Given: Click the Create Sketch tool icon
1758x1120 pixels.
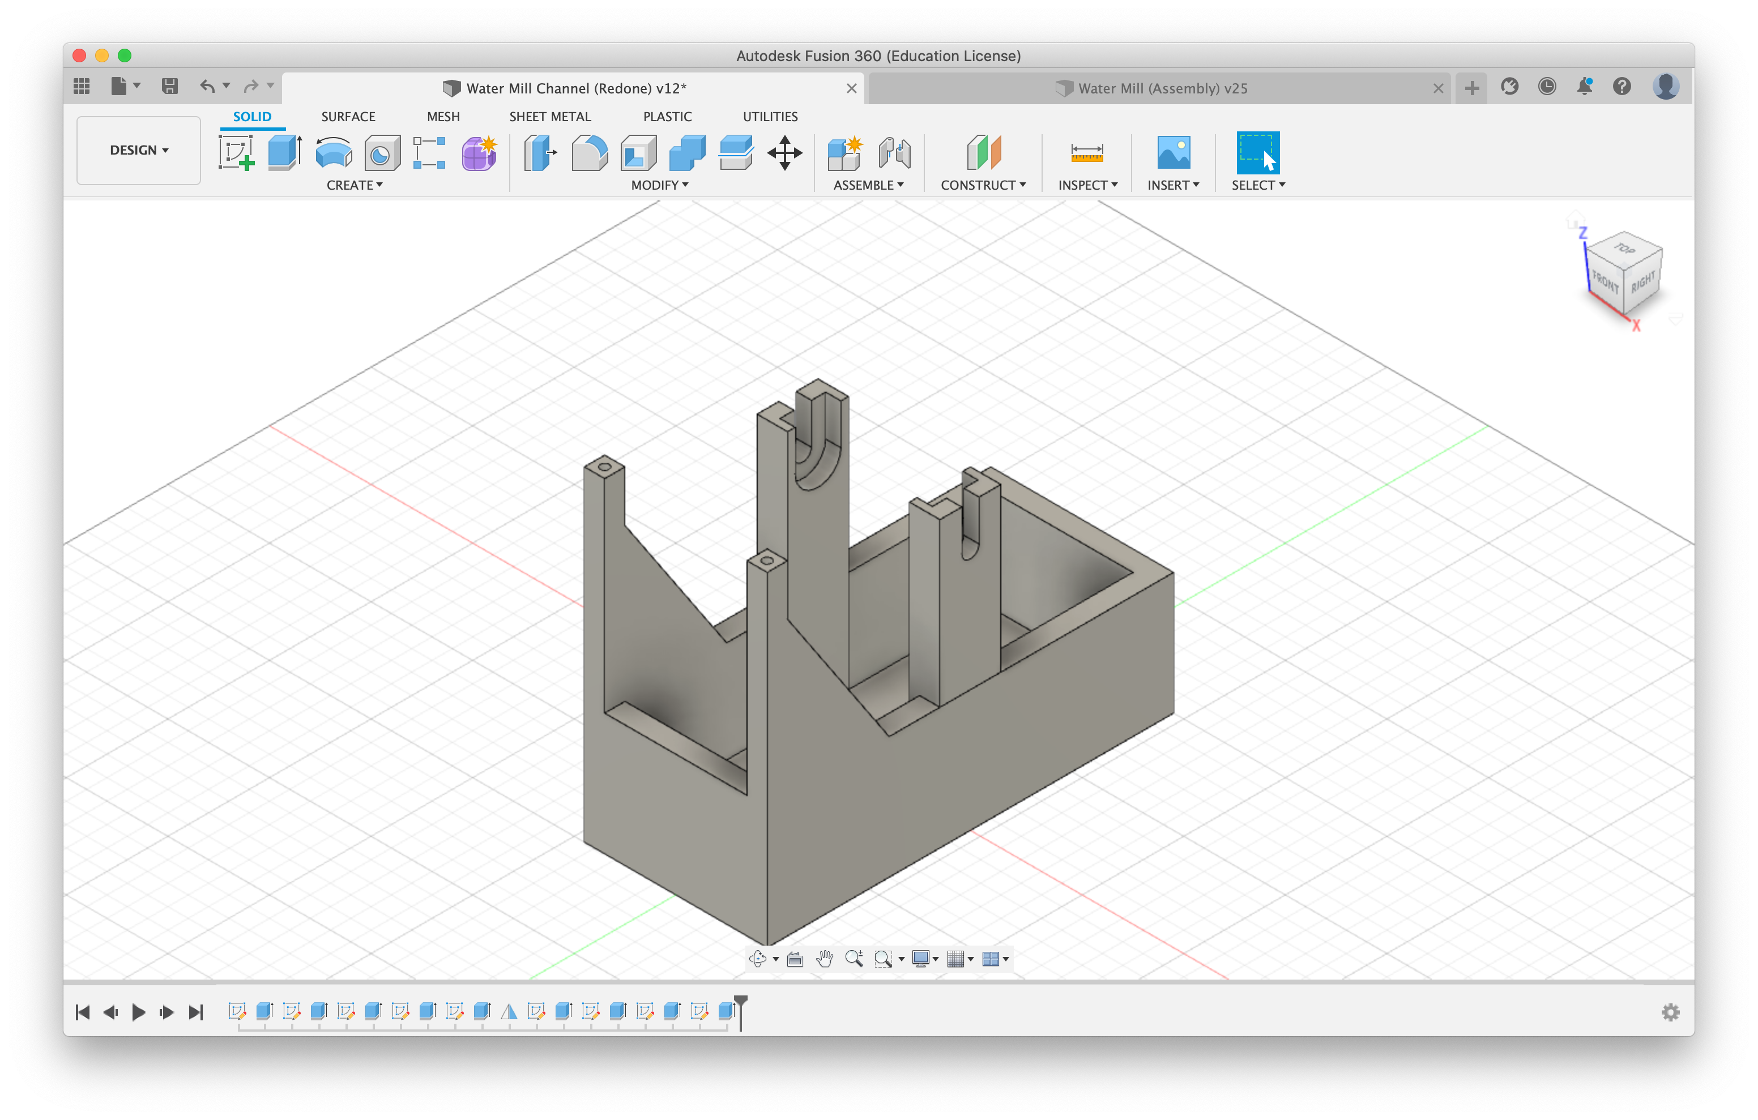Looking at the screenshot, I should [236, 152].
